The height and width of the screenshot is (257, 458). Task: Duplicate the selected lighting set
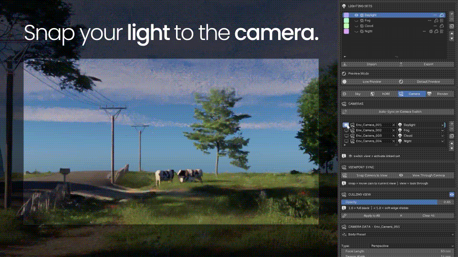point(452,26)
